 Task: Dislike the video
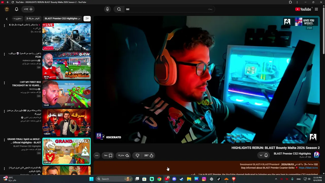point(137,156)
